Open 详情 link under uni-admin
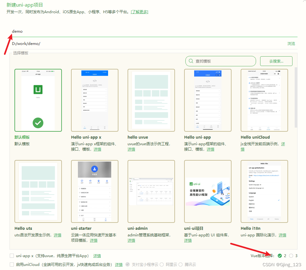The image size is (306, 270). (x=131, y=240)
